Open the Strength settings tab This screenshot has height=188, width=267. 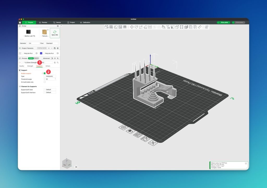tap(30, 66)
